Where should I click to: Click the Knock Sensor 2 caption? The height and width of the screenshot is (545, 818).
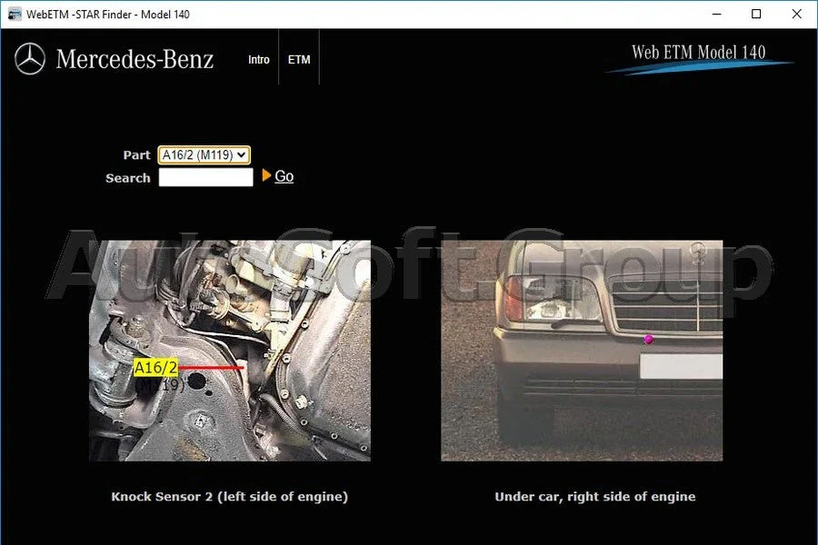229,497
